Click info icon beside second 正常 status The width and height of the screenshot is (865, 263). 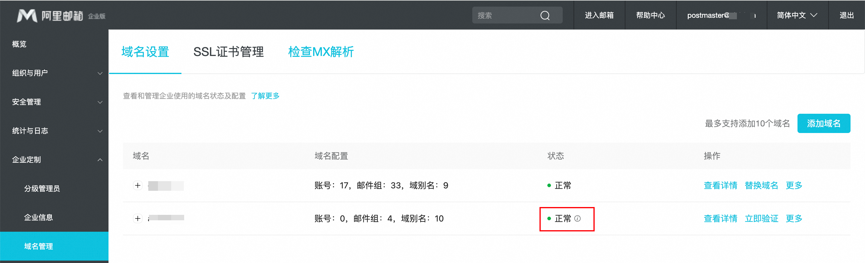point(577,219)
